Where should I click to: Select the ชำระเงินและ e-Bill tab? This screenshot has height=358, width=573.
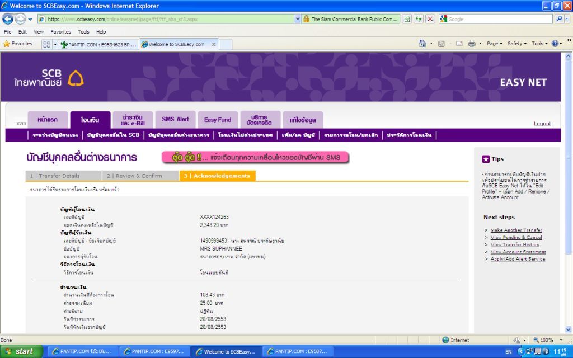[x=133, y=120]
